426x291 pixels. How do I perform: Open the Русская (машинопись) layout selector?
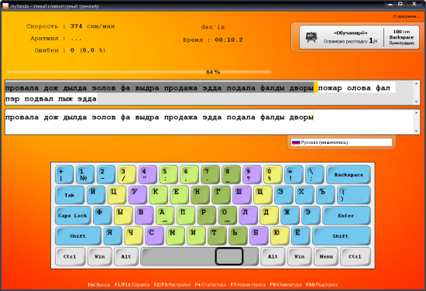tap(342, 142)
